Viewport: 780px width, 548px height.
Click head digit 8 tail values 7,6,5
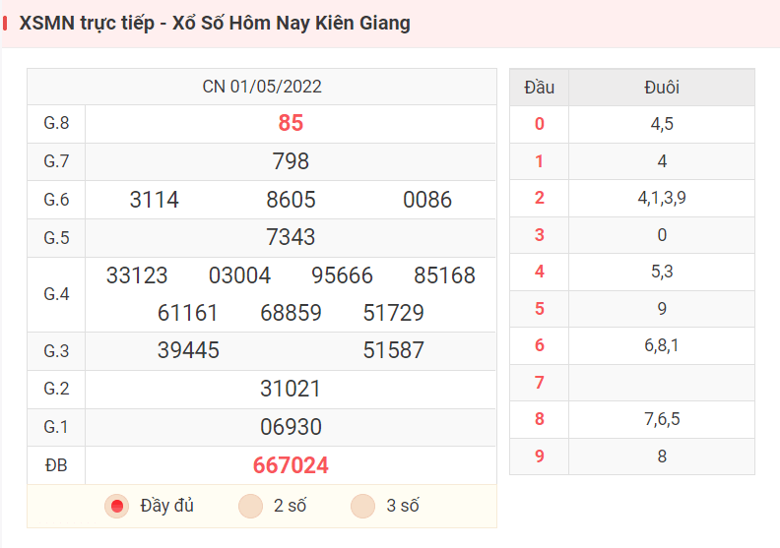(x=662, y=419)
